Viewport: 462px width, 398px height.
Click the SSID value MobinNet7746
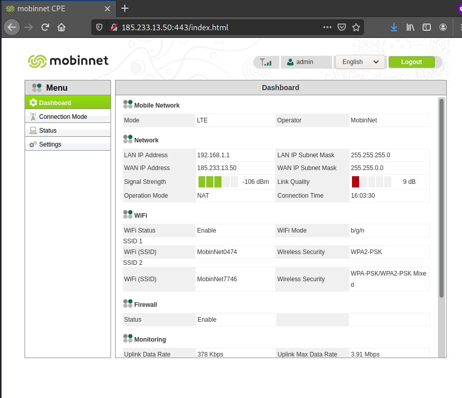click(217, 279)
